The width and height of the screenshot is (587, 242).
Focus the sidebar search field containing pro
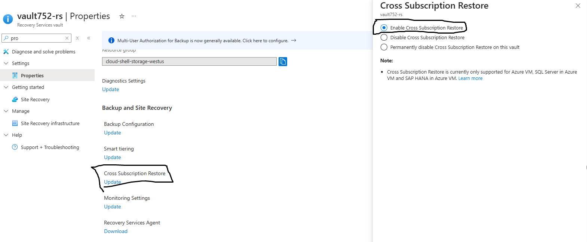pyautogui.click(x=37, y=38)
